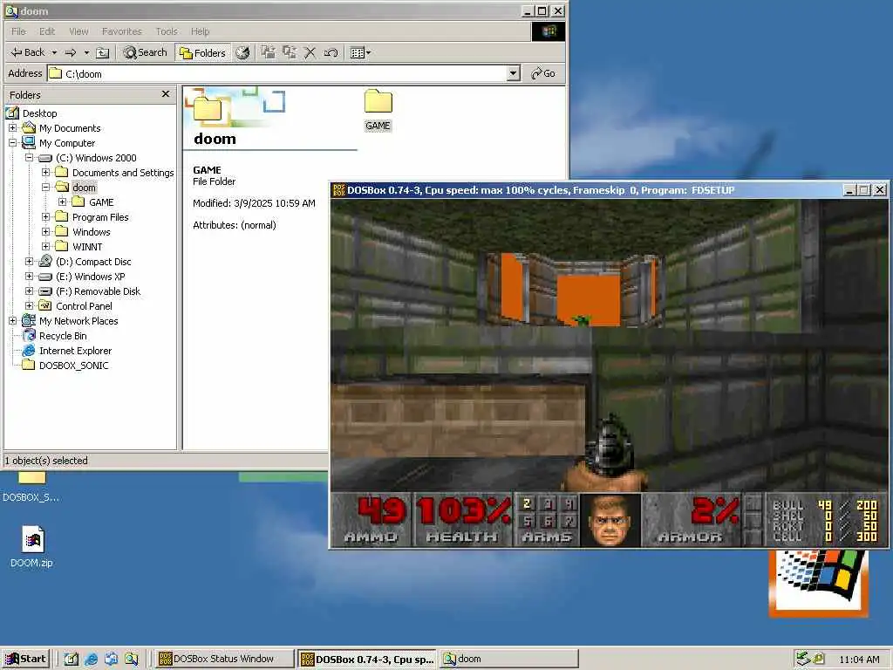This screenshot has height=670, width=893.
Task: Select (F:) Removable Disk in tree
Action: tap(98, 291)
